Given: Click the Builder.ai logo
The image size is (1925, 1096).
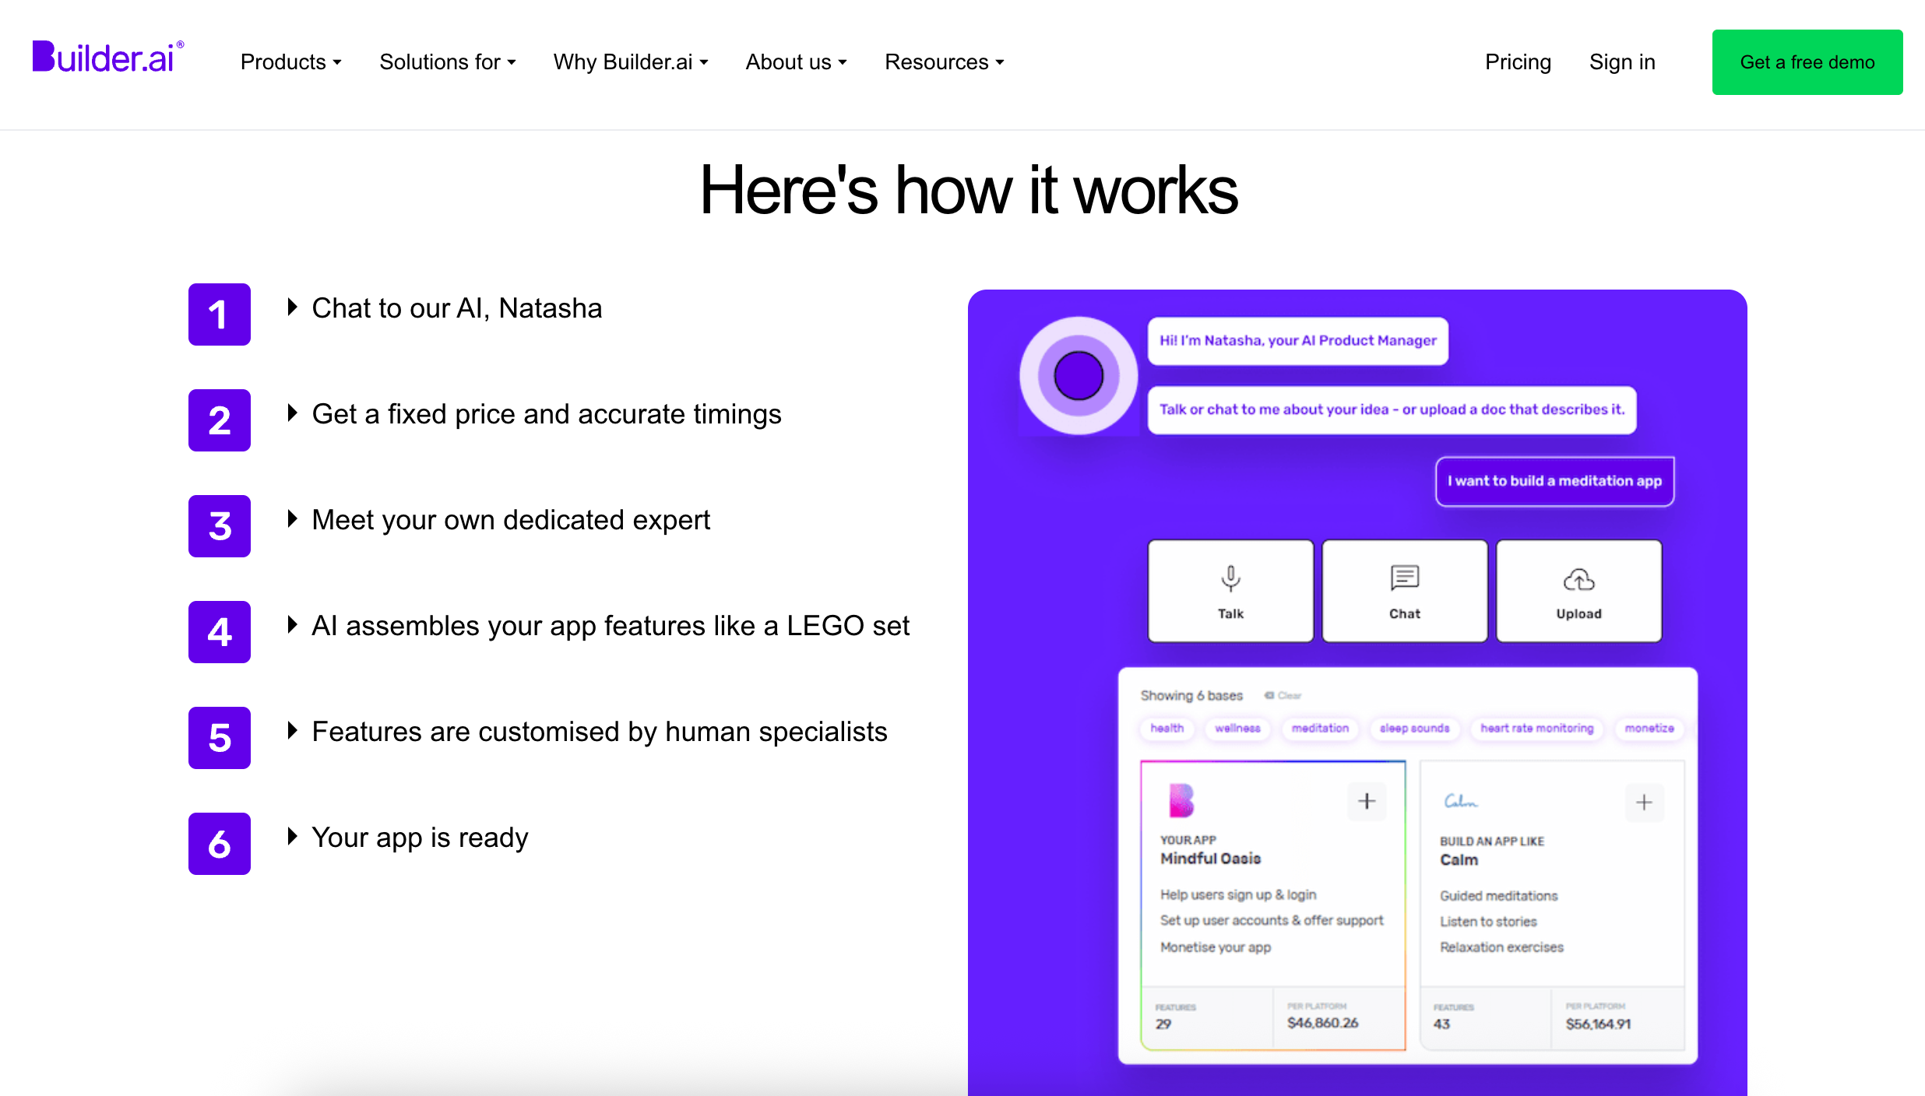Looking at the screenshot, I should coord(107,54).
